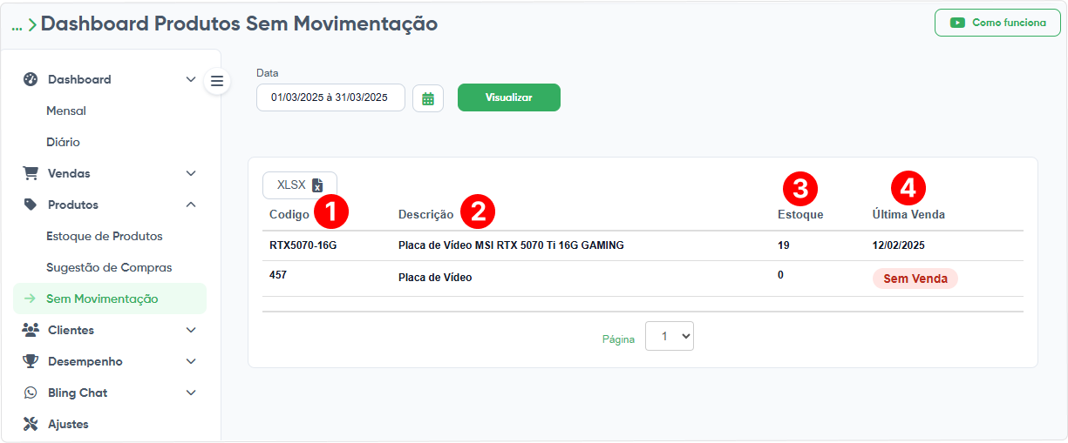
Task: Click the Dashboard gauge icon in sidebar
Action: pyautogui.click(x=31, y=79)
